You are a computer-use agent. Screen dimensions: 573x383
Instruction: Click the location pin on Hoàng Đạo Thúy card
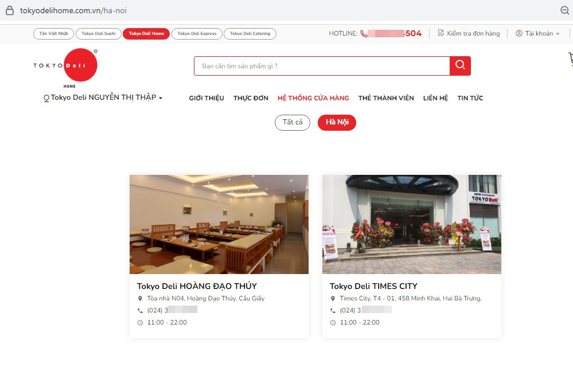(x=139, y=298)
